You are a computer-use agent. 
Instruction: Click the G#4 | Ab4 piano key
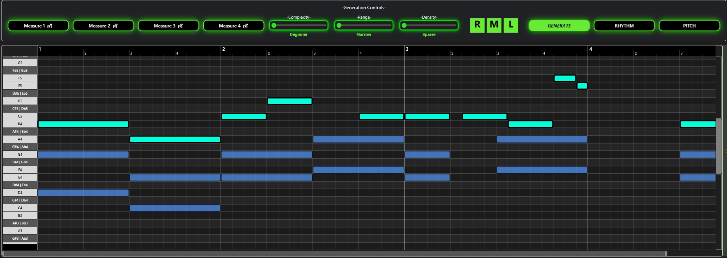(20, 147)
